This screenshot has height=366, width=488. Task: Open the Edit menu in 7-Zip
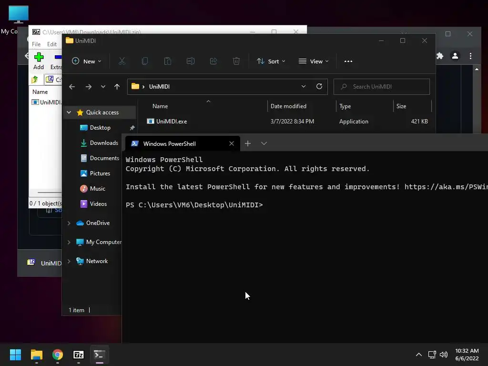[51, 44]
